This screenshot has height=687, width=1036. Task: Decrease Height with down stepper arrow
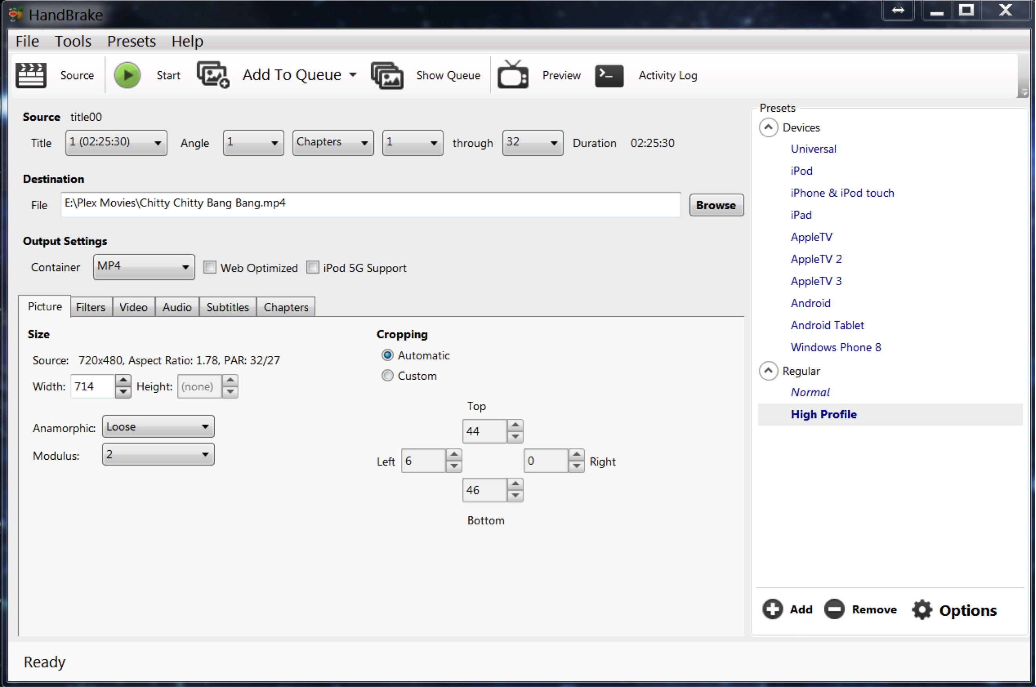coord(230,392)
